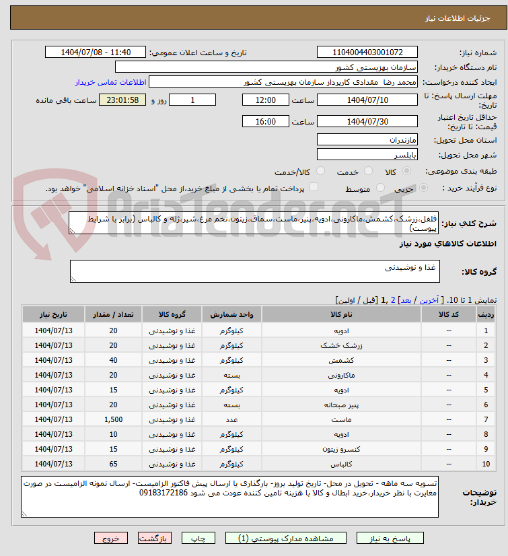Select the کالا/خدمت radio button
The image size is (508, 556).
(320, 171)
